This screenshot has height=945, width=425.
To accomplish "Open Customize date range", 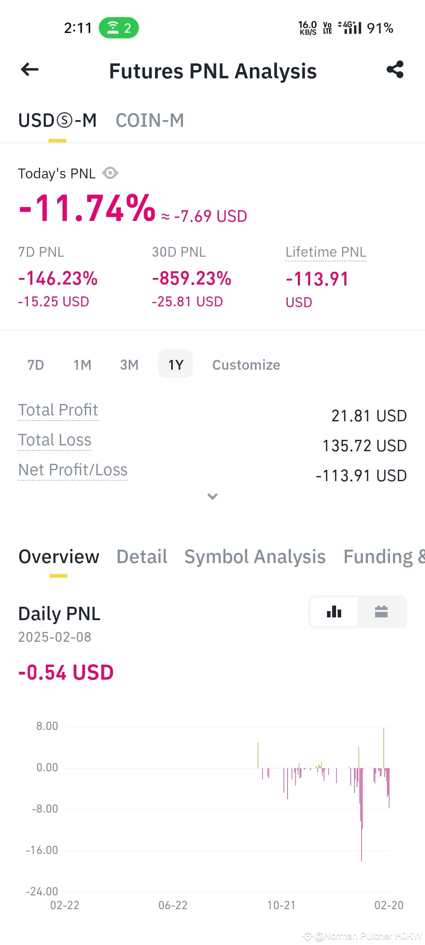I will click(246, 365).
